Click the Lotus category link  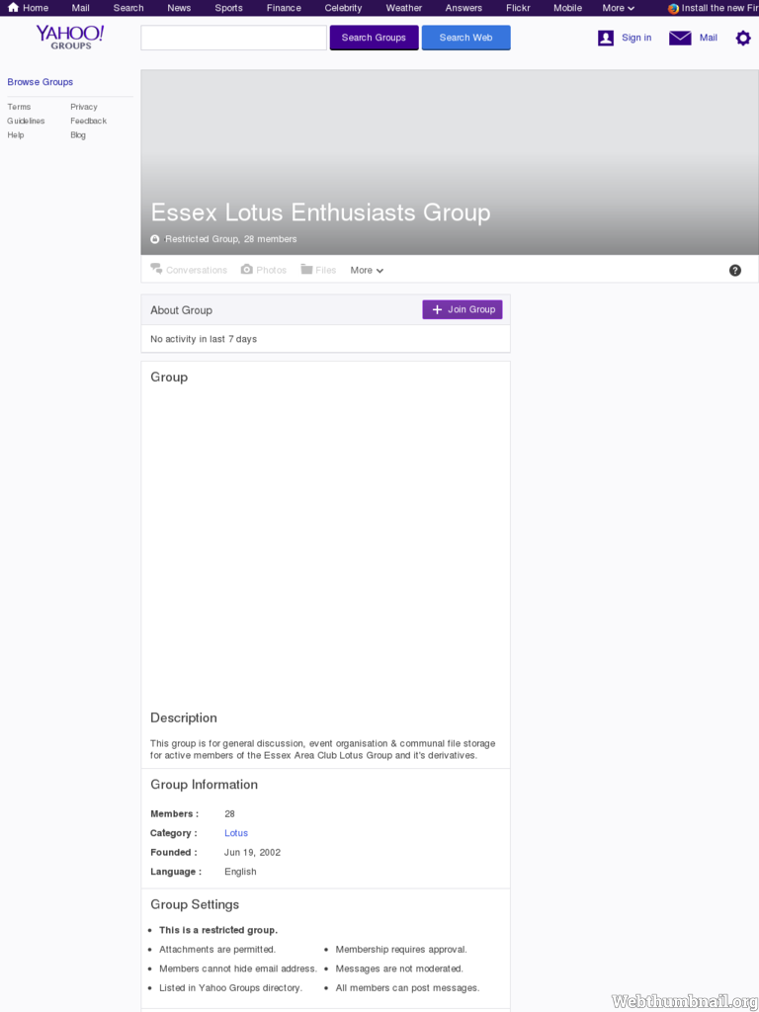pyautogui.click(x=236, y=833)
